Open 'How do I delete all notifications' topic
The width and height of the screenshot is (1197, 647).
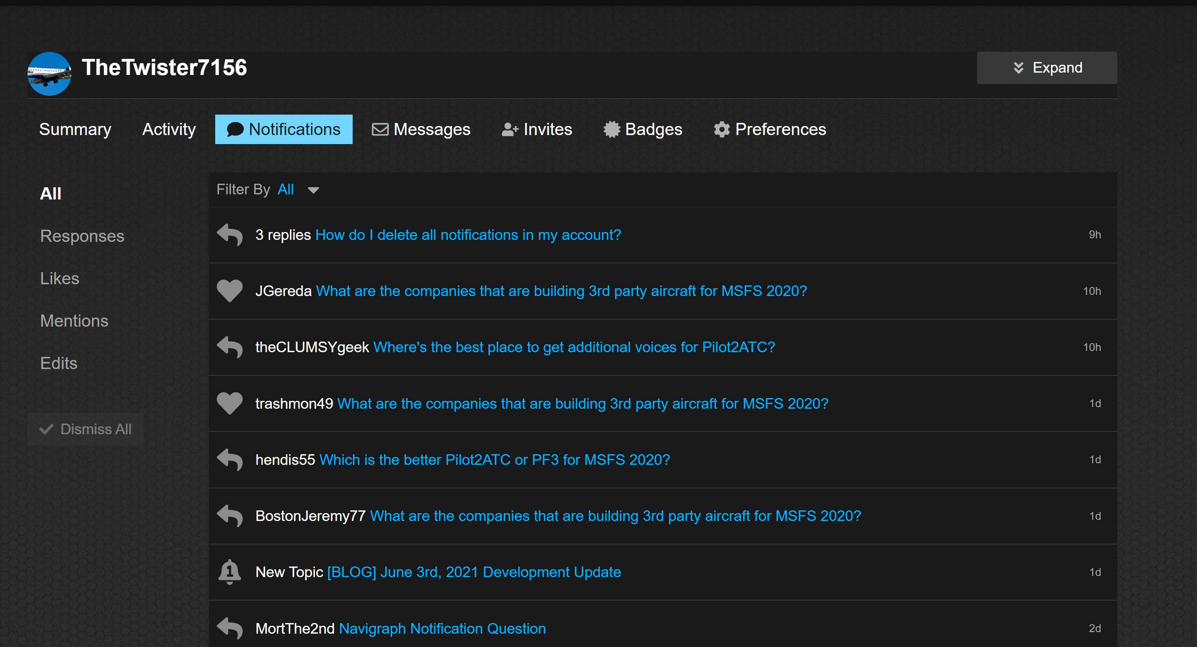468,234
